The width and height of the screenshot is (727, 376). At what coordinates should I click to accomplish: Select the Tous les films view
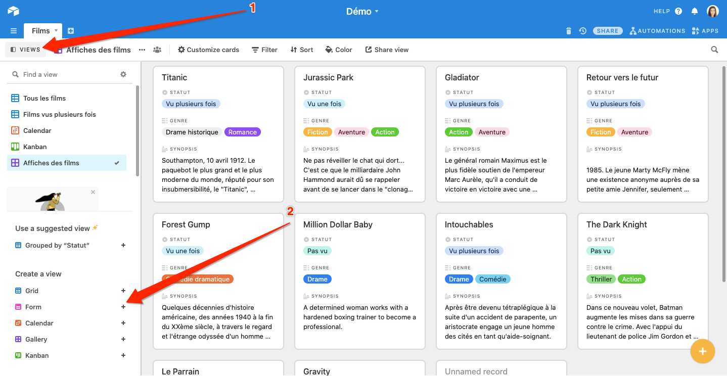67,98
